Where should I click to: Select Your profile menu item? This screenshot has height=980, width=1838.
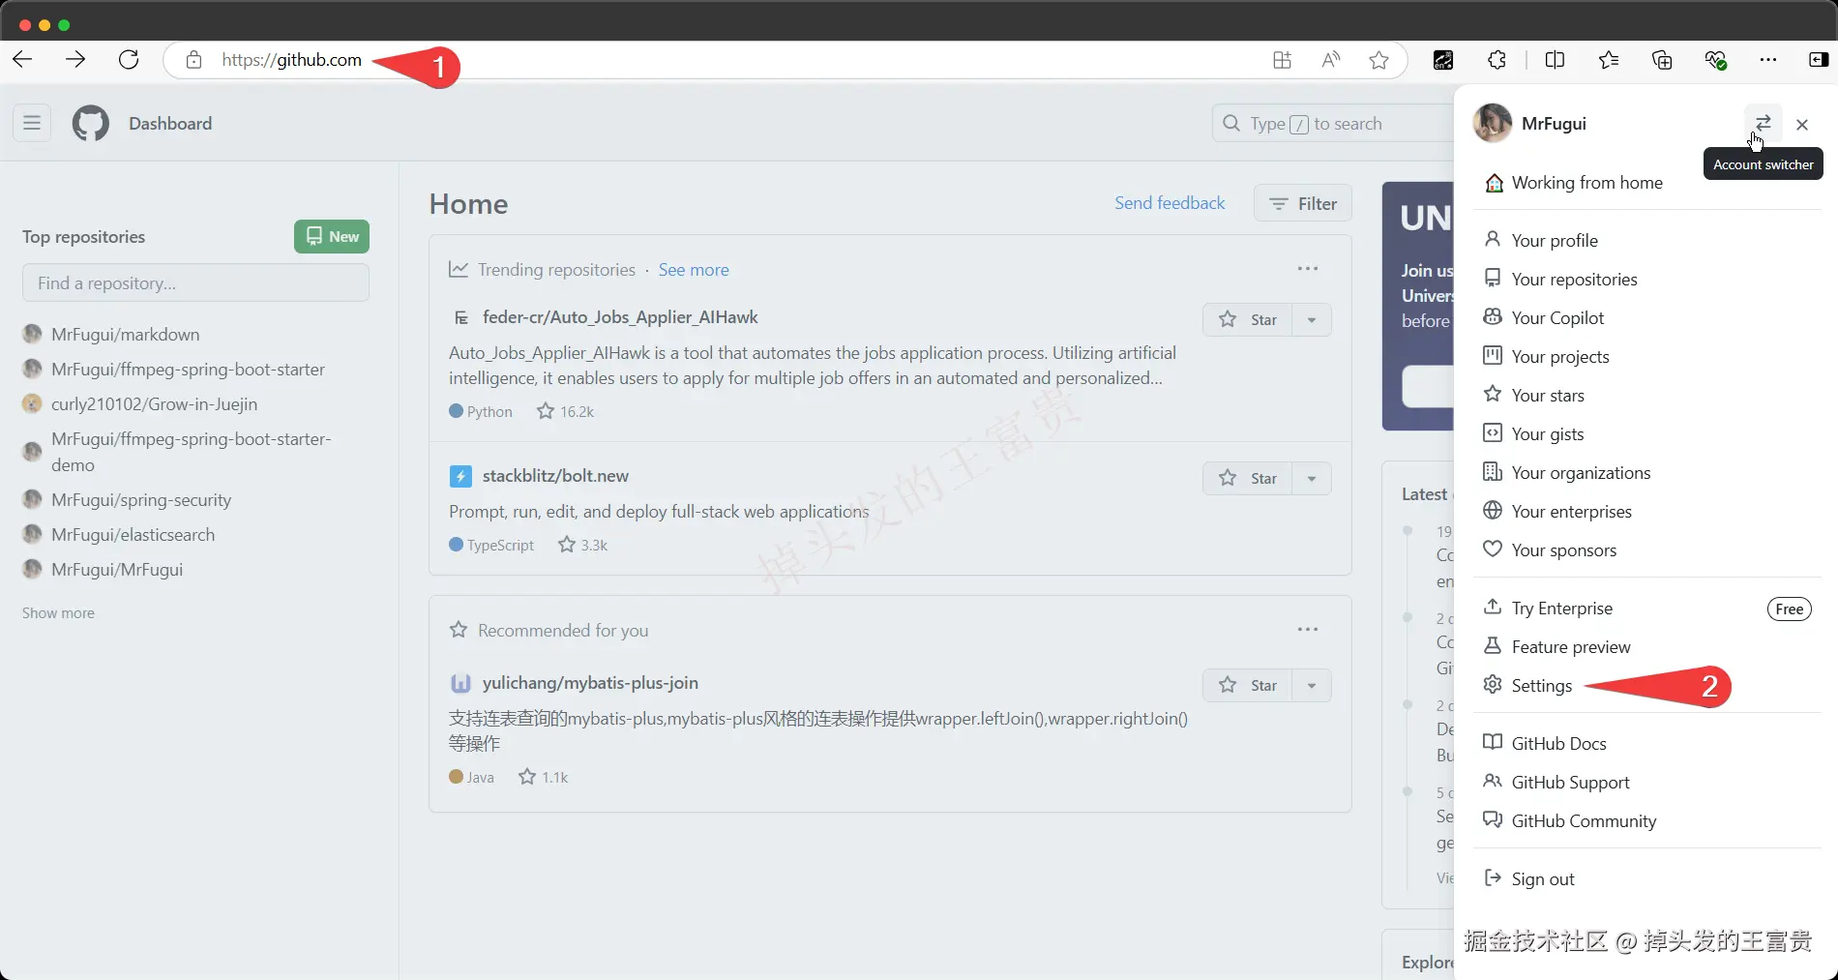pos(1646,240)
